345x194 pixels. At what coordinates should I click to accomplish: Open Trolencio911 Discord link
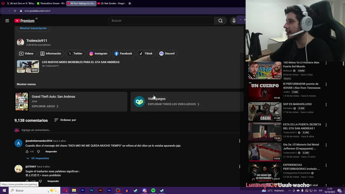pos(167,54)
